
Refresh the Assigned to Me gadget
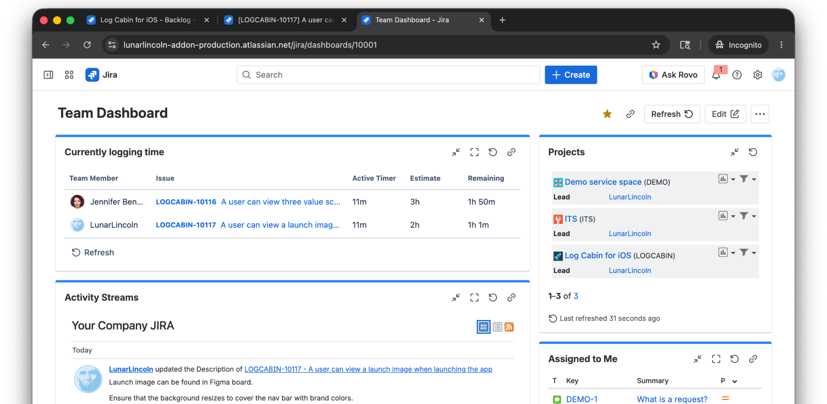[x=735, y=359]
